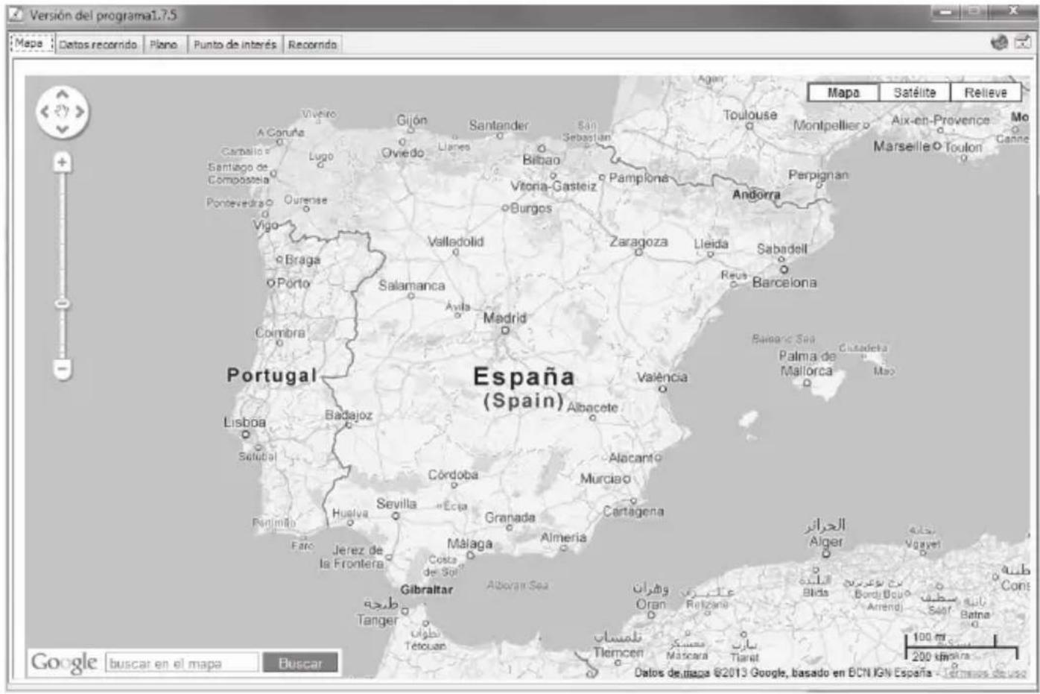The width and height of the screenshot is (1040, 694).
Task: Switch the map to Relieve view
Action: (985, 92)
